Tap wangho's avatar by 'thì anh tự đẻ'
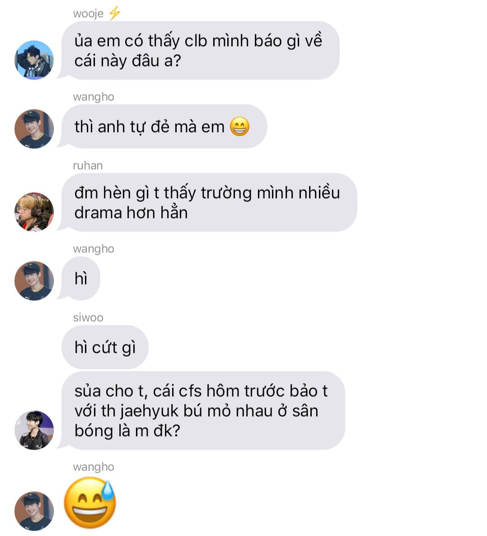Viewport: 487px width, 536px height. coord(34,129)
